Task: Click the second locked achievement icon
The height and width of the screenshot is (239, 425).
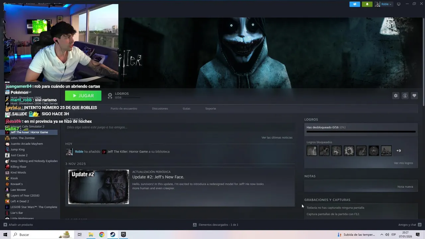Action: pyautogui.click(x=324, y=151)
